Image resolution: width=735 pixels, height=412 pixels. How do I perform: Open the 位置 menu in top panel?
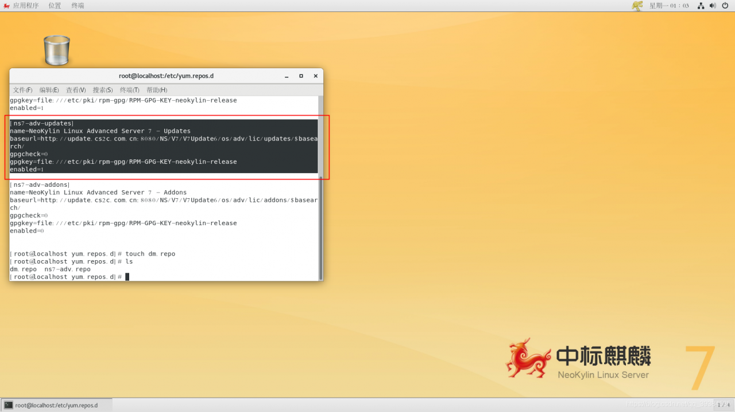pos(55,6)
